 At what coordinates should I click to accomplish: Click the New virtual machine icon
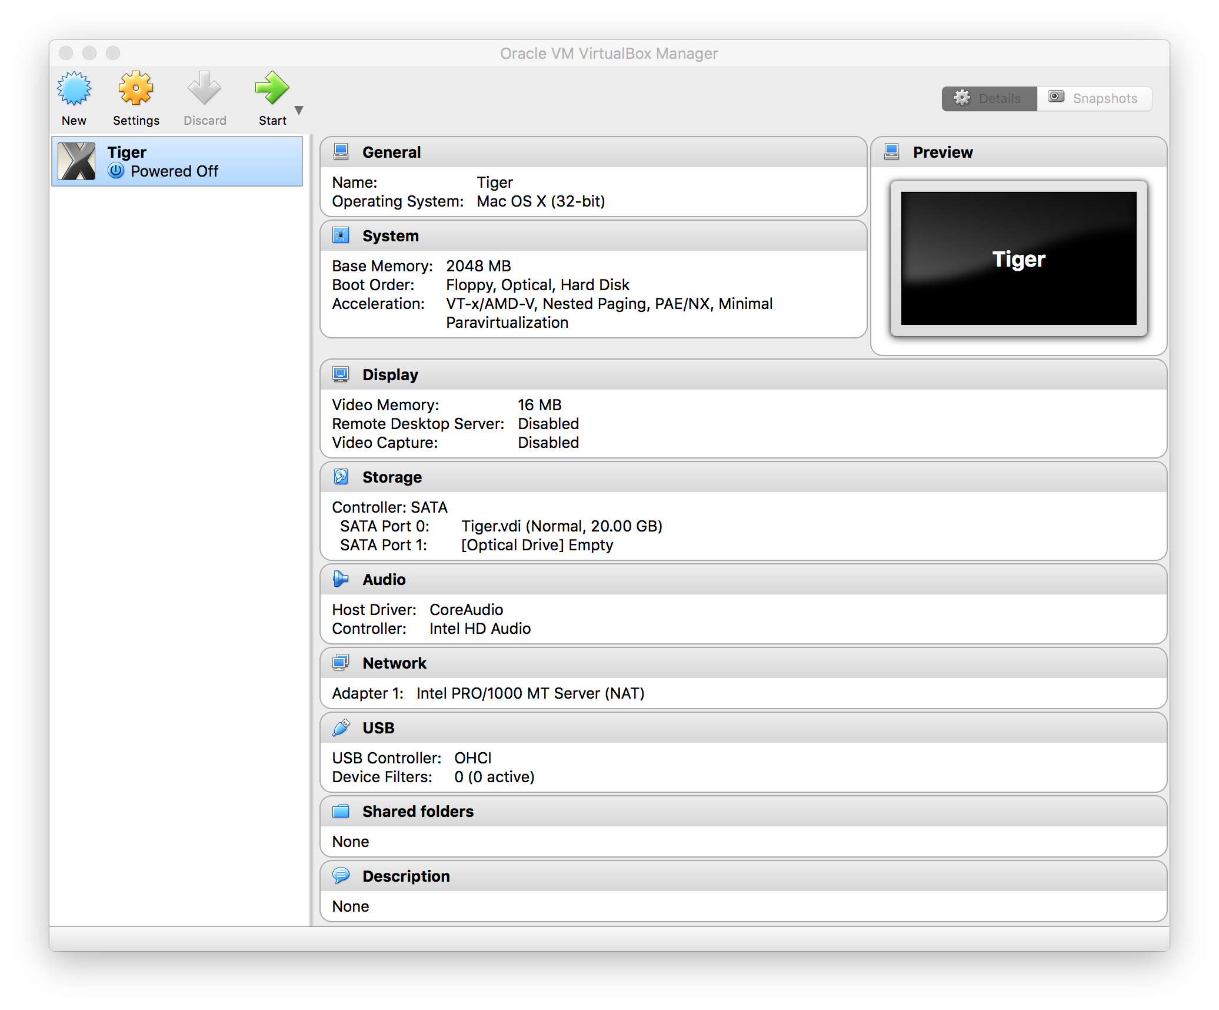[74, 89]
